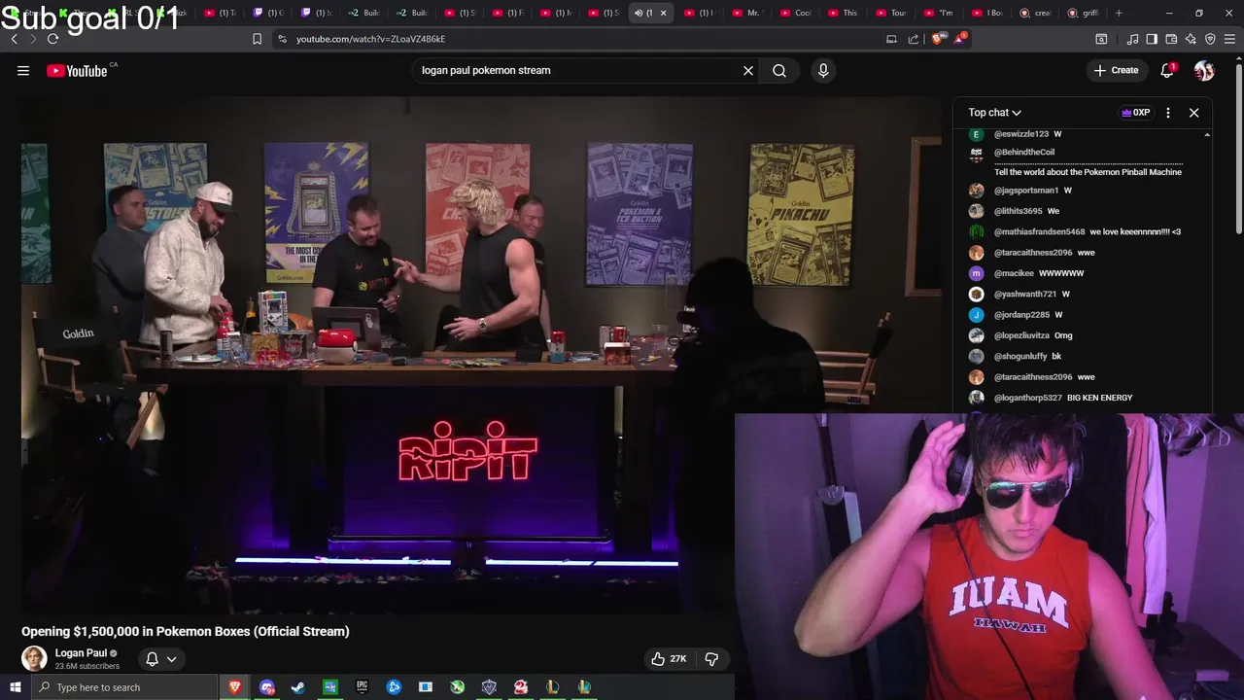Bookmark this page in address bar
The width and height of the screenshot is (1244, 700).
(257, 39)
